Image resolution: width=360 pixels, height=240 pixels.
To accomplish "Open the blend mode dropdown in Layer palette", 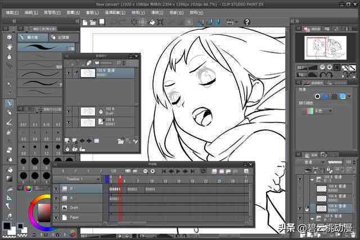I will click(313, 162).
